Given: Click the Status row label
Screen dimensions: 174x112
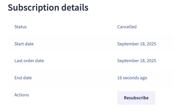Looking at the screenshot, I should tap(20, 27).
